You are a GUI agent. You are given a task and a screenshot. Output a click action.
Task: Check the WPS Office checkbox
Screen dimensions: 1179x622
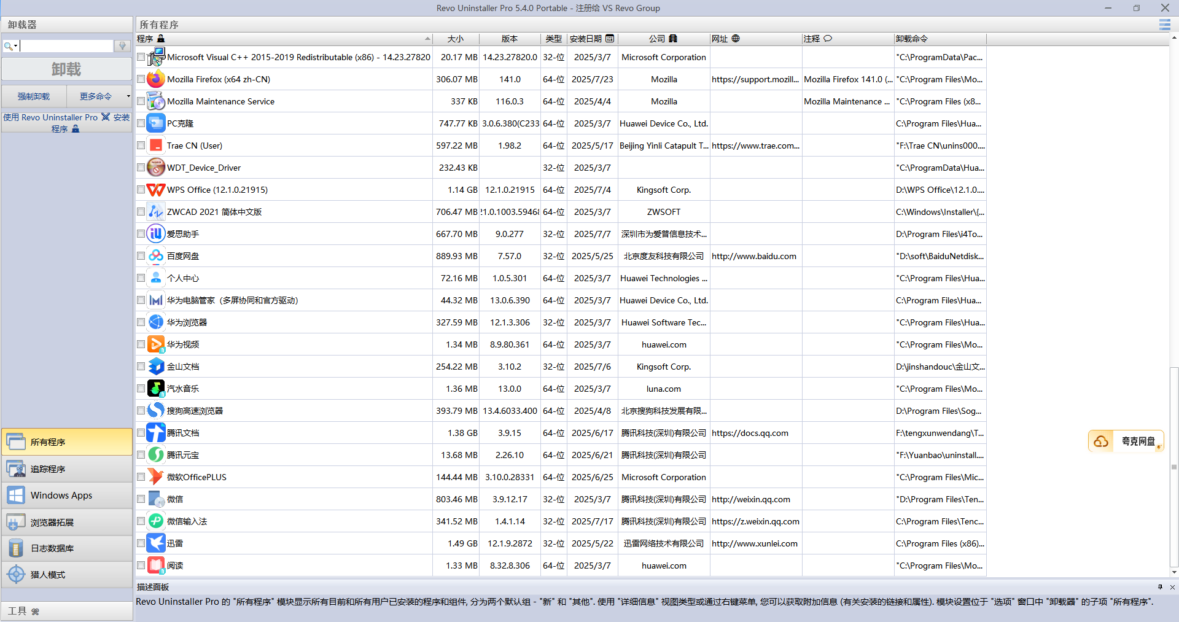(141, 190)
